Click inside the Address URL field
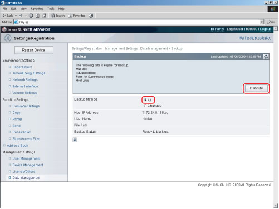The width and height of the screenshot is (279, 209). pos(137,22)
